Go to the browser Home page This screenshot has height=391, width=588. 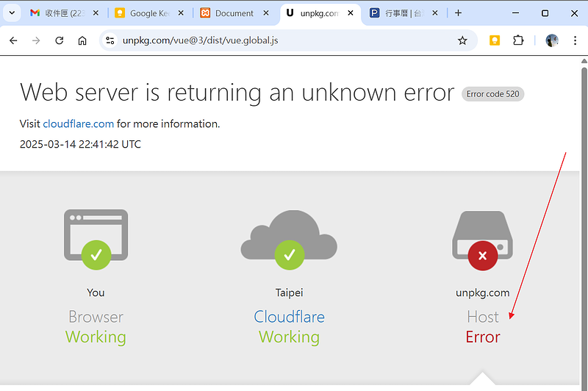[82, 41]
